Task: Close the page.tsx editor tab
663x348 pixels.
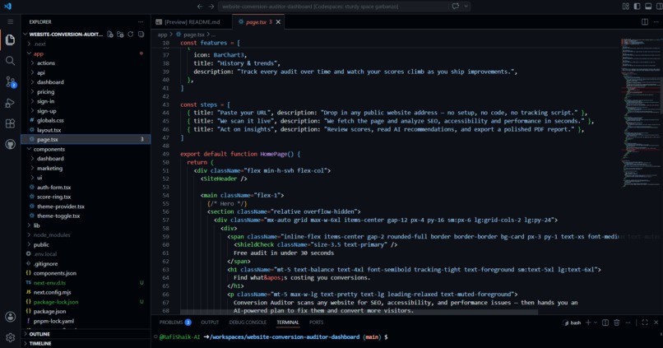Action: [x=278, y=22]
